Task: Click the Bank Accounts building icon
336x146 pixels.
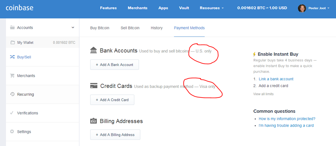Action: [x=94, y=51]
